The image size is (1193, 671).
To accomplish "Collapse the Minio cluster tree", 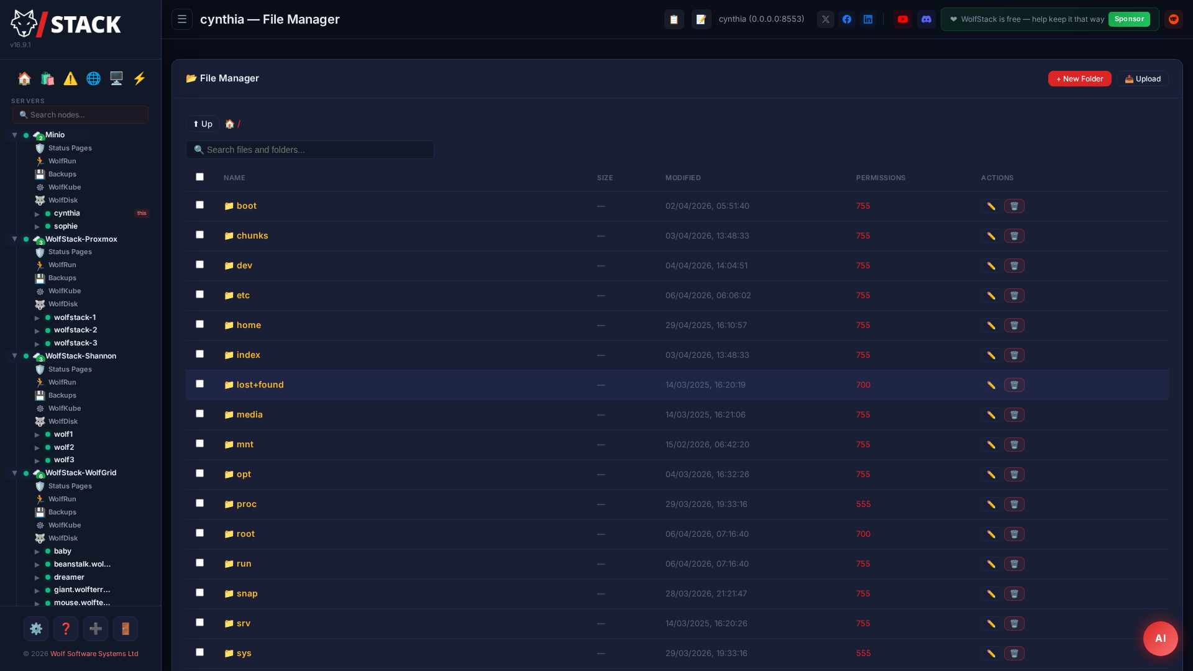I will (x=14, y=135).
